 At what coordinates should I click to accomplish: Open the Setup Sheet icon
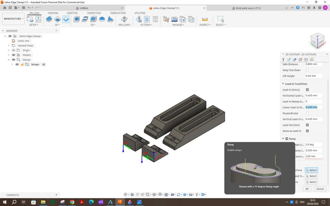(x=155, y=19)
